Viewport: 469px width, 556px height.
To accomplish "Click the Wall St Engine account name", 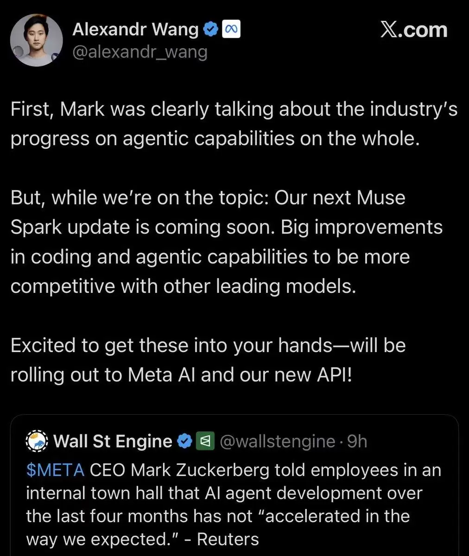I will [113, 441].
